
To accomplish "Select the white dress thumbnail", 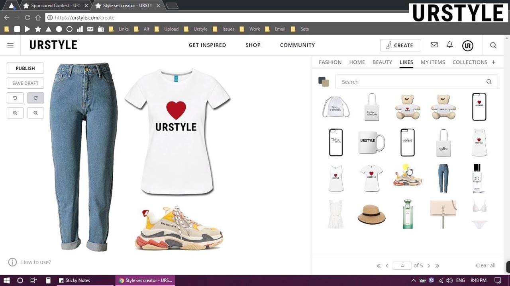I will point(335,214).
